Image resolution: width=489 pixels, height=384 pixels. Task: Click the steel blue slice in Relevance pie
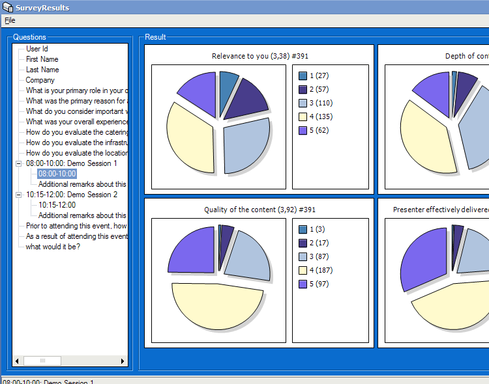(x=227, y=89)
